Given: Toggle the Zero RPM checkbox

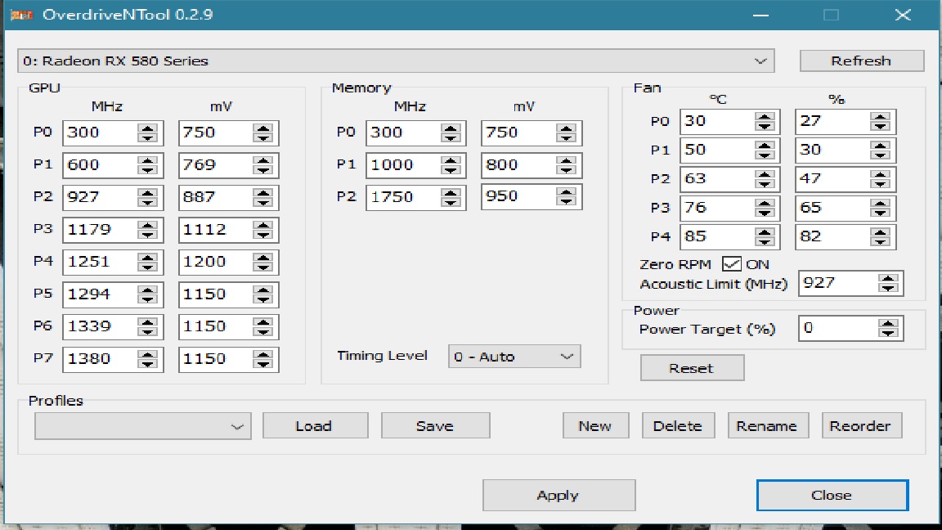Looking at the screenshot, I should coord(732,264).
